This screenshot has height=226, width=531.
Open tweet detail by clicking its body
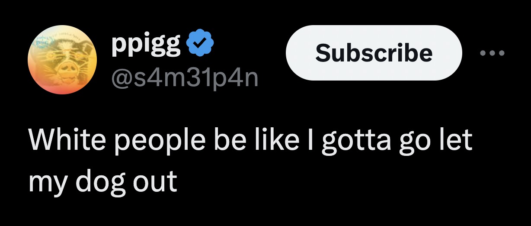pos(250,159)
